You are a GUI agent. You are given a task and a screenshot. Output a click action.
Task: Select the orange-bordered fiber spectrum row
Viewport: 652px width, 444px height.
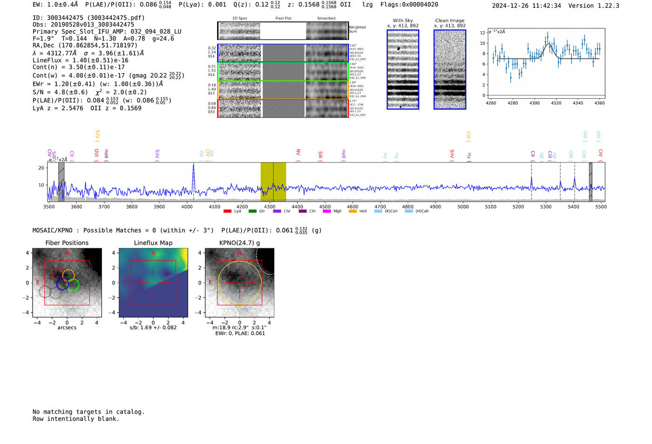coord(283,90)
